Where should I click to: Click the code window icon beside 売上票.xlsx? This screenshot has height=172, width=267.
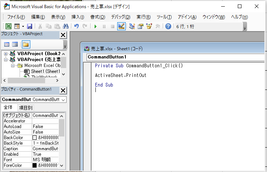(x=87, y=49)
